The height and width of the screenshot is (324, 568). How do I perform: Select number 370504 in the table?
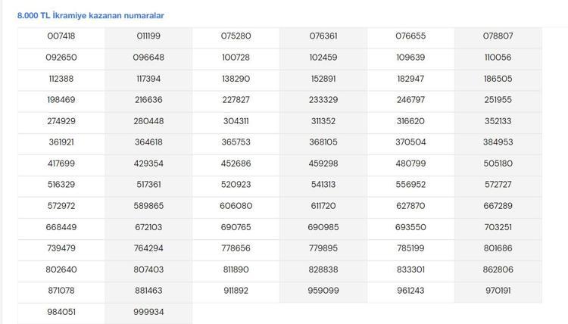click(x=410, y=142)
